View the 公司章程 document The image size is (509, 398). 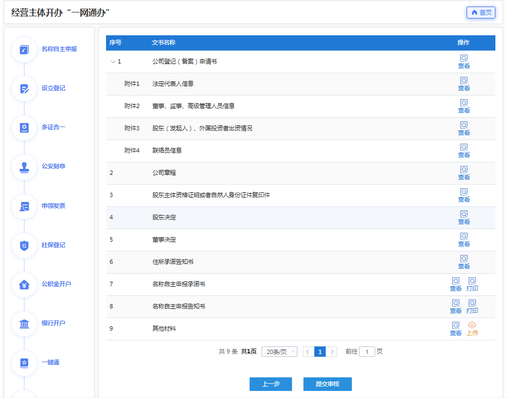tap(464, 173)
